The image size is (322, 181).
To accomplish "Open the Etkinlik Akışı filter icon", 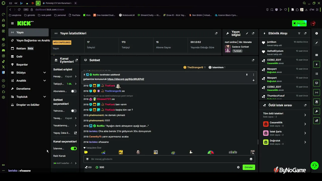I will click(299, 33).
